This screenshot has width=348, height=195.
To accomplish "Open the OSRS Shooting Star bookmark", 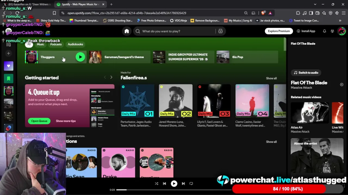I will (117, 21).
